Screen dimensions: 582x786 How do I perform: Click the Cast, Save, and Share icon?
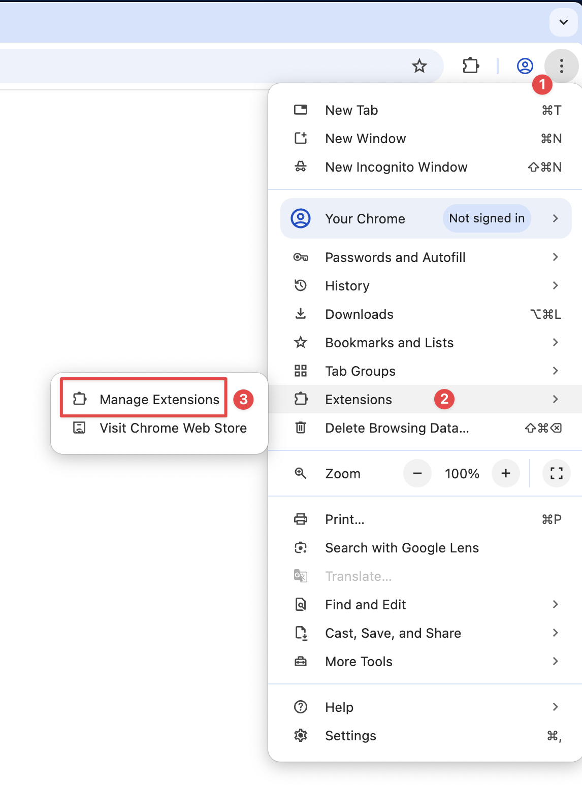coord(301,633)
